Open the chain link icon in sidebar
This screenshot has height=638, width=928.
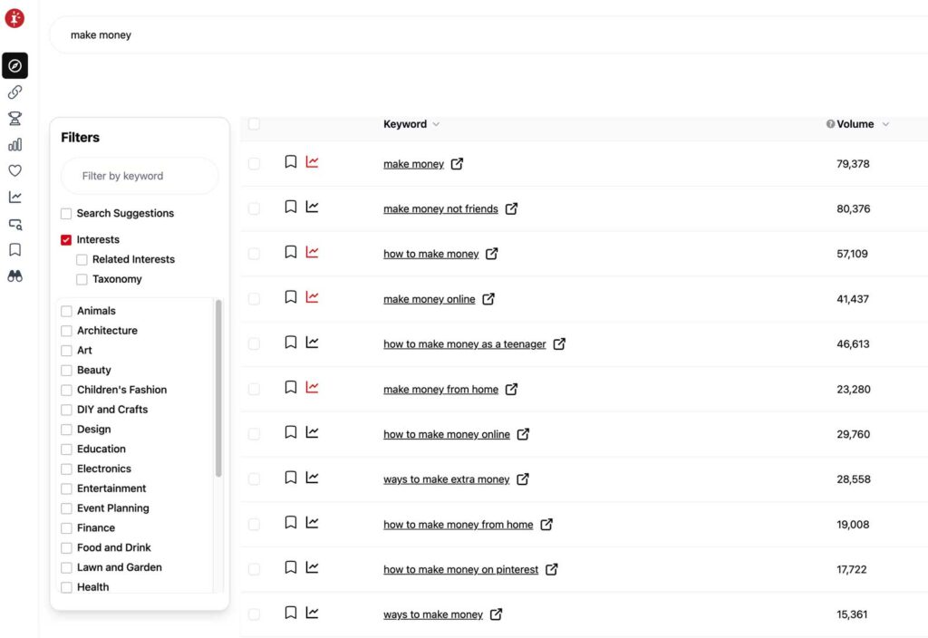tap(14, 92)
